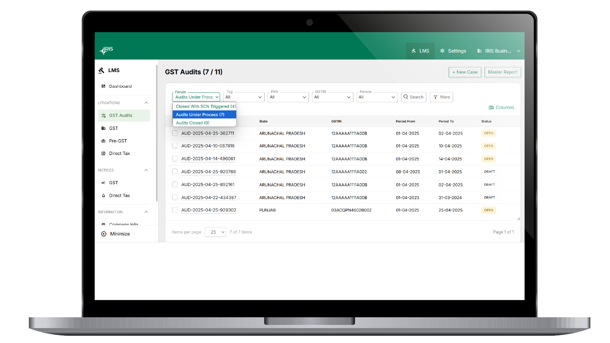
Task: Open the Tag filter dropdown
Action: pos(244,97)
